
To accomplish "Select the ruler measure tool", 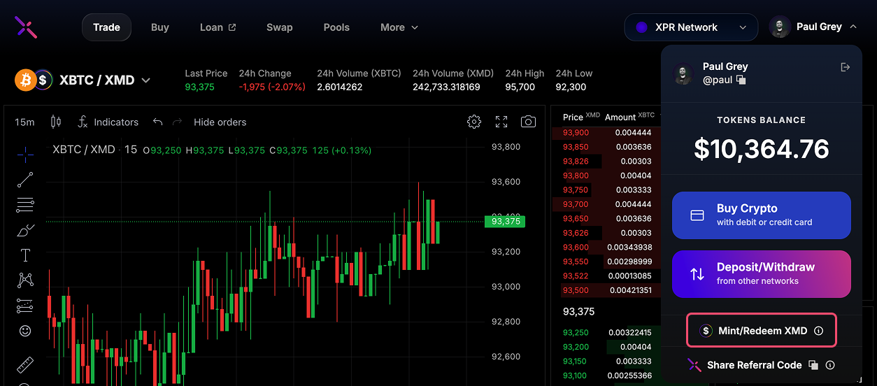I will point(25,364).
